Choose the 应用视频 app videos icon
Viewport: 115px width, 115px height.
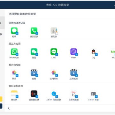click(x=73, y=73)
